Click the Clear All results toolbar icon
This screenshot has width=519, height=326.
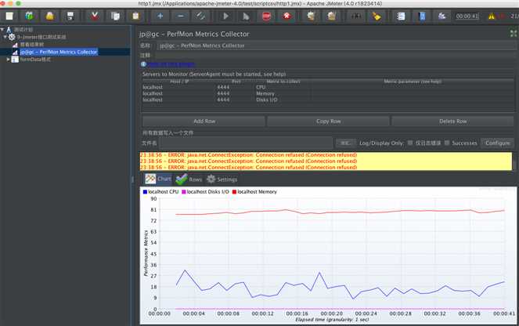point(331,16)
